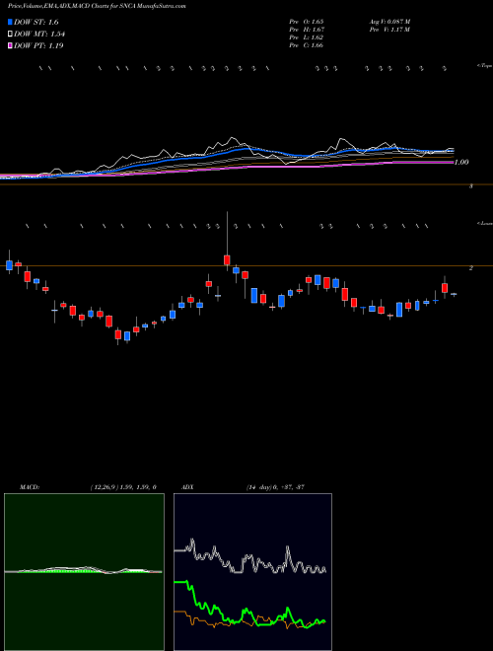The image size is (493, 651).
Task: Click the white DOW MT legend swatch
Action: pyautogui.click(x=10, y=35)
